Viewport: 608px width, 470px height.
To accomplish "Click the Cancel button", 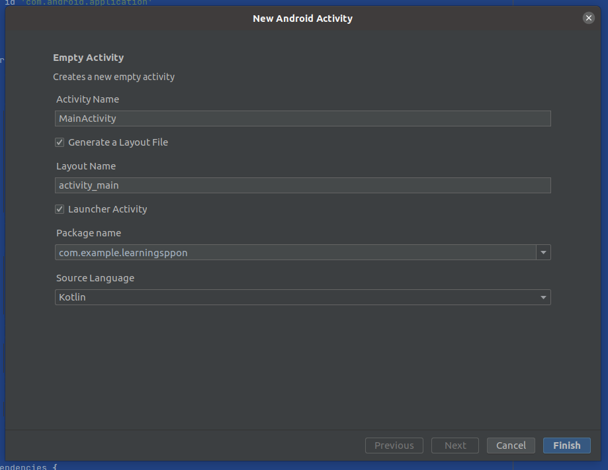I will (x=511, y=445).
